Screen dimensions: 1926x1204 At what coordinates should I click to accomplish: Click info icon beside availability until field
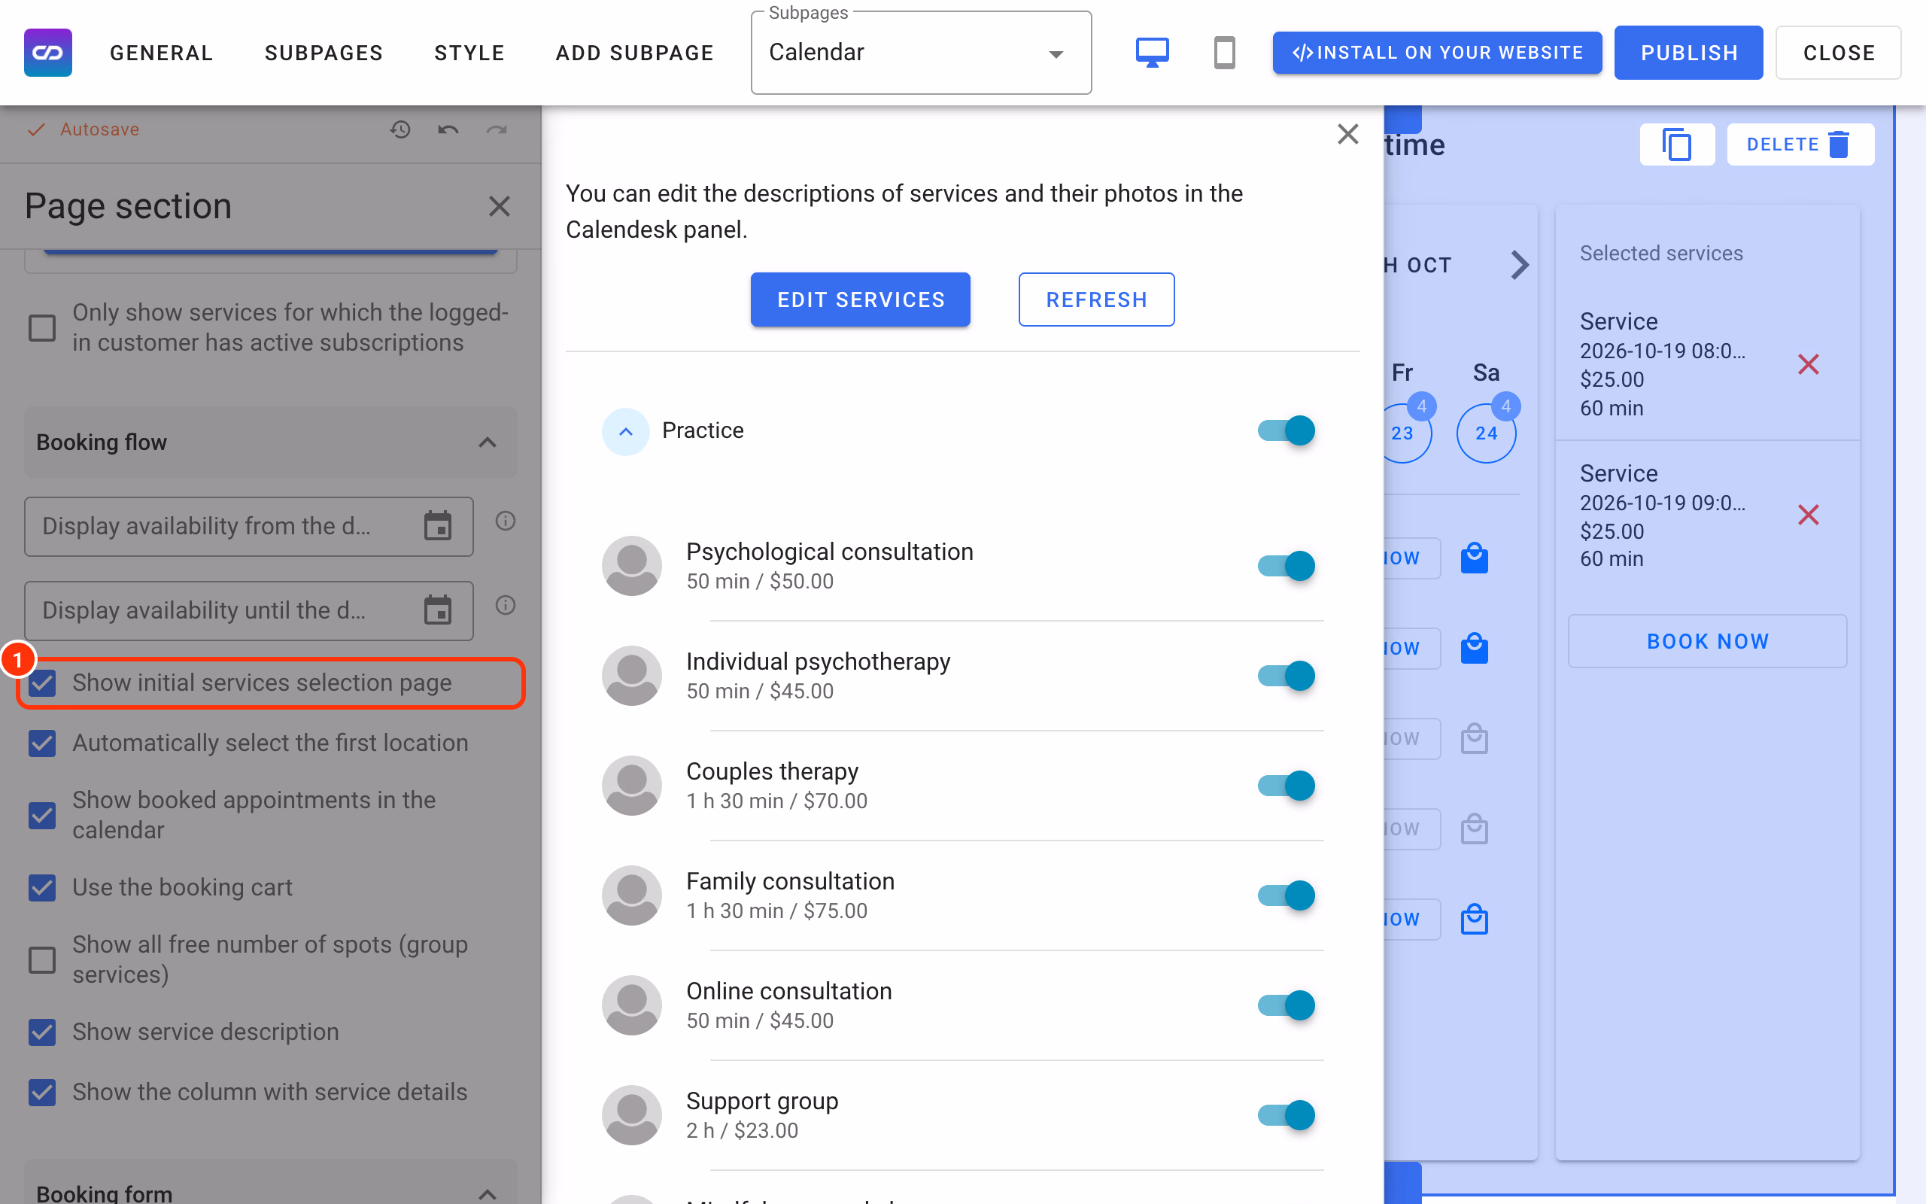pyautogui.click(x=506, y=605)
